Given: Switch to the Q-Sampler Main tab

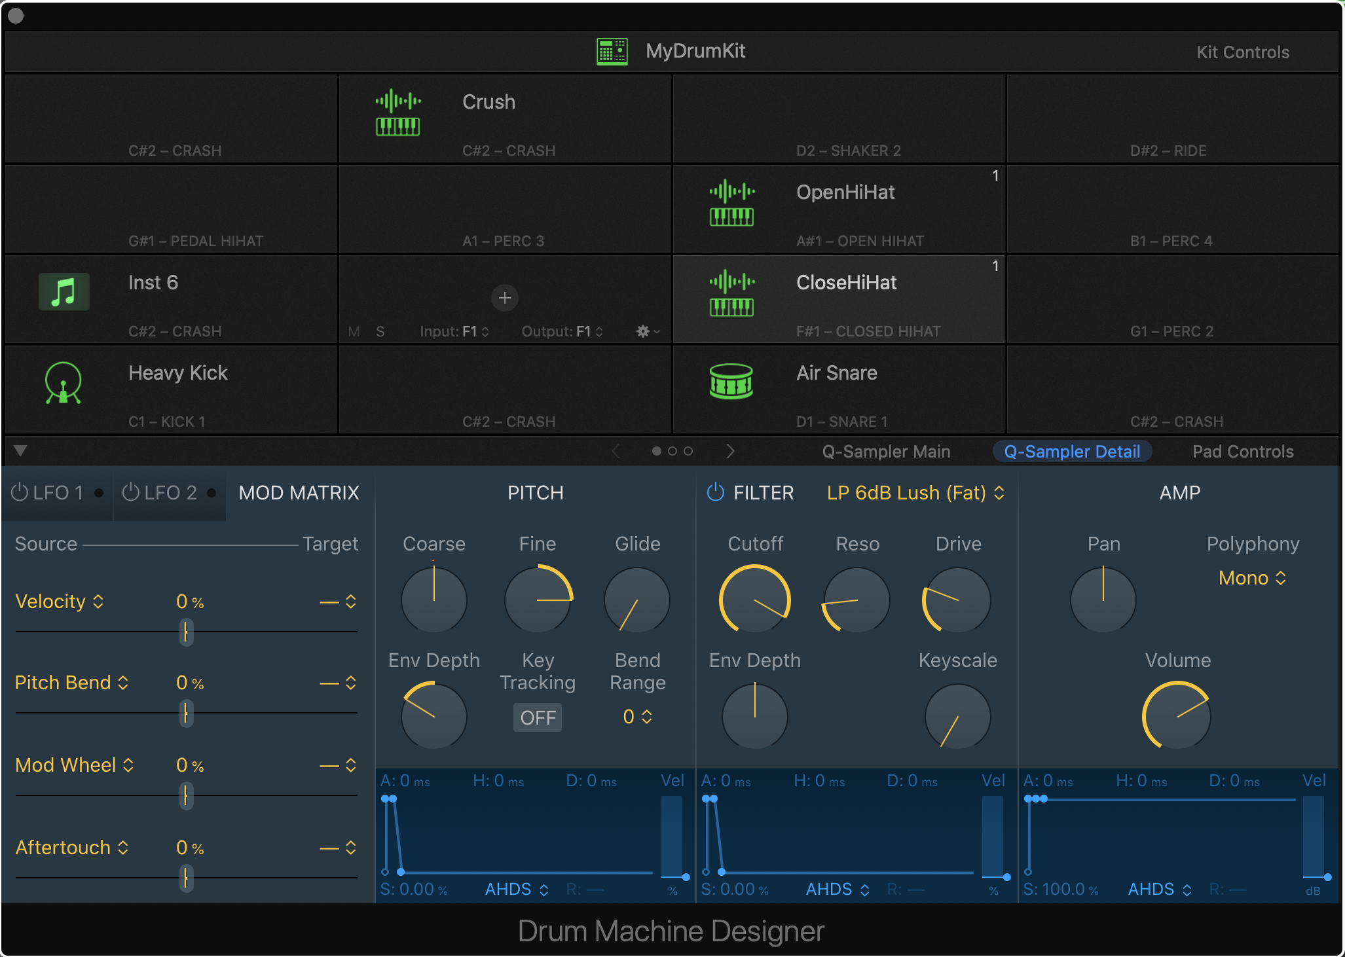Looking at the screenshot, I should point(885,452).
